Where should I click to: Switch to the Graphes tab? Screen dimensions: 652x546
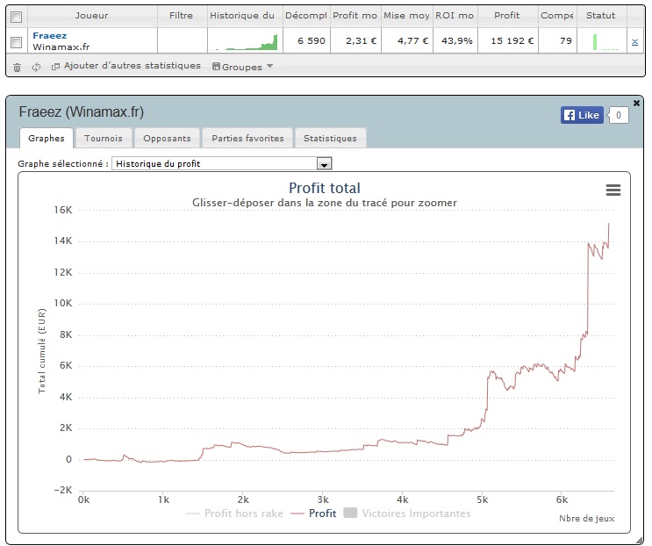click(47, 138)
